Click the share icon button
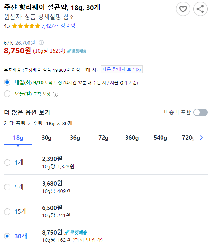 200,9
